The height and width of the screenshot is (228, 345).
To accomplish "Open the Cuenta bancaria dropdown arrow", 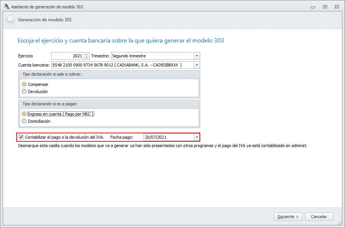I will (197, 65).
